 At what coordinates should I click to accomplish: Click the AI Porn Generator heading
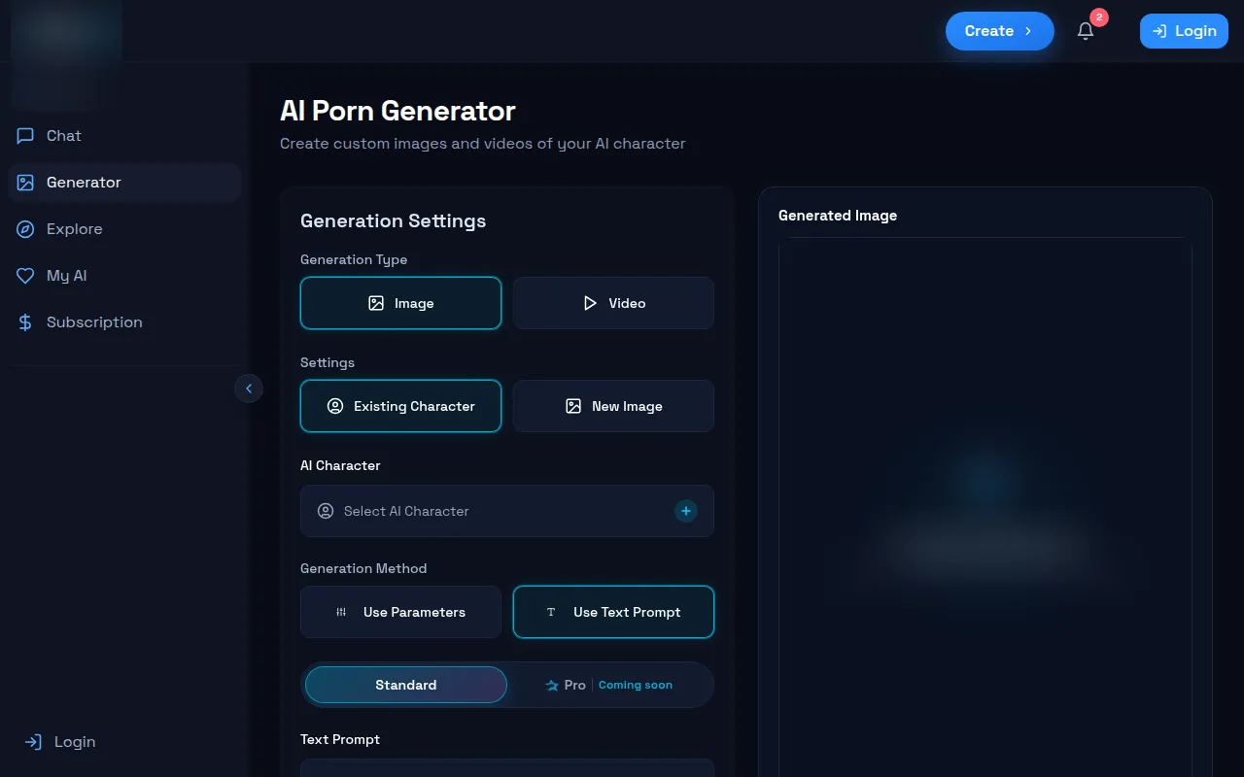tap(397, 111)
